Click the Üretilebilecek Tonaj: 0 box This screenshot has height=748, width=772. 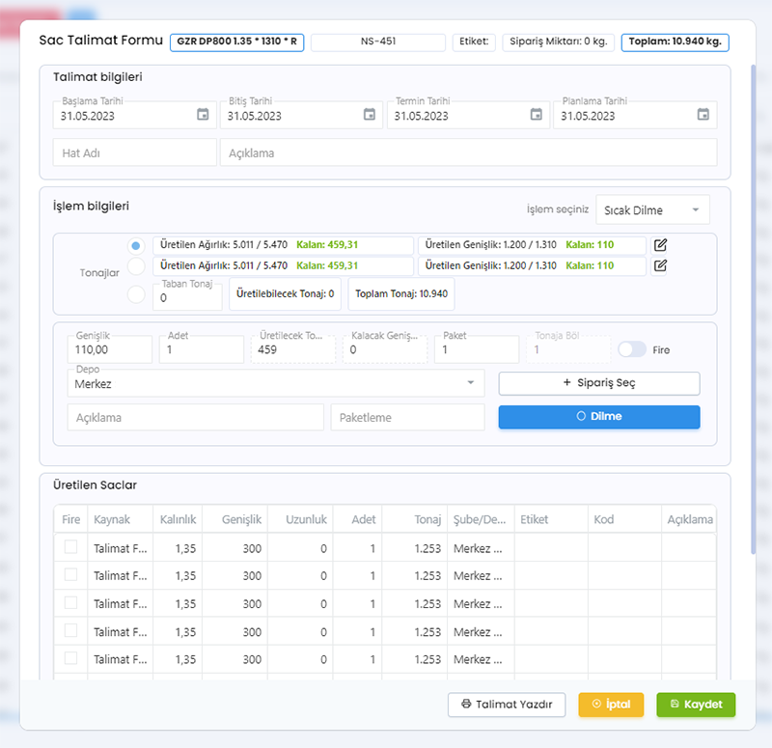(x=285, y=294)
